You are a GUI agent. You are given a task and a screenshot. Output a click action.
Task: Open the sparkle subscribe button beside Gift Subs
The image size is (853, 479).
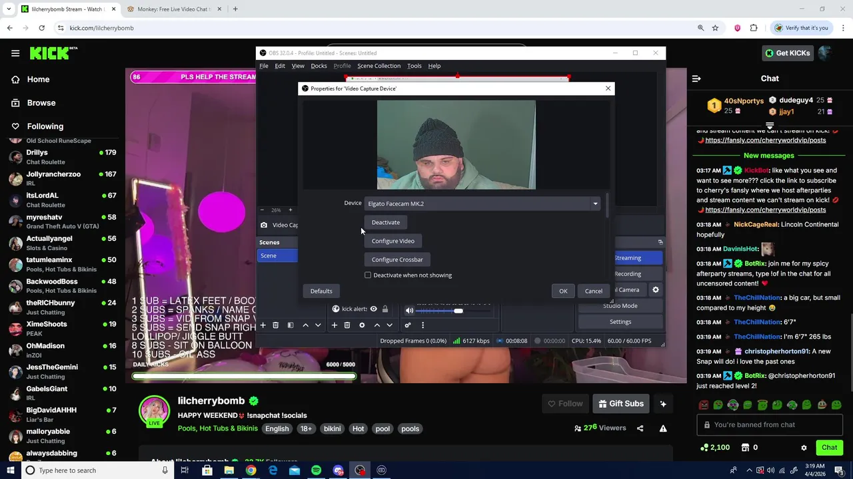[663, 404]
